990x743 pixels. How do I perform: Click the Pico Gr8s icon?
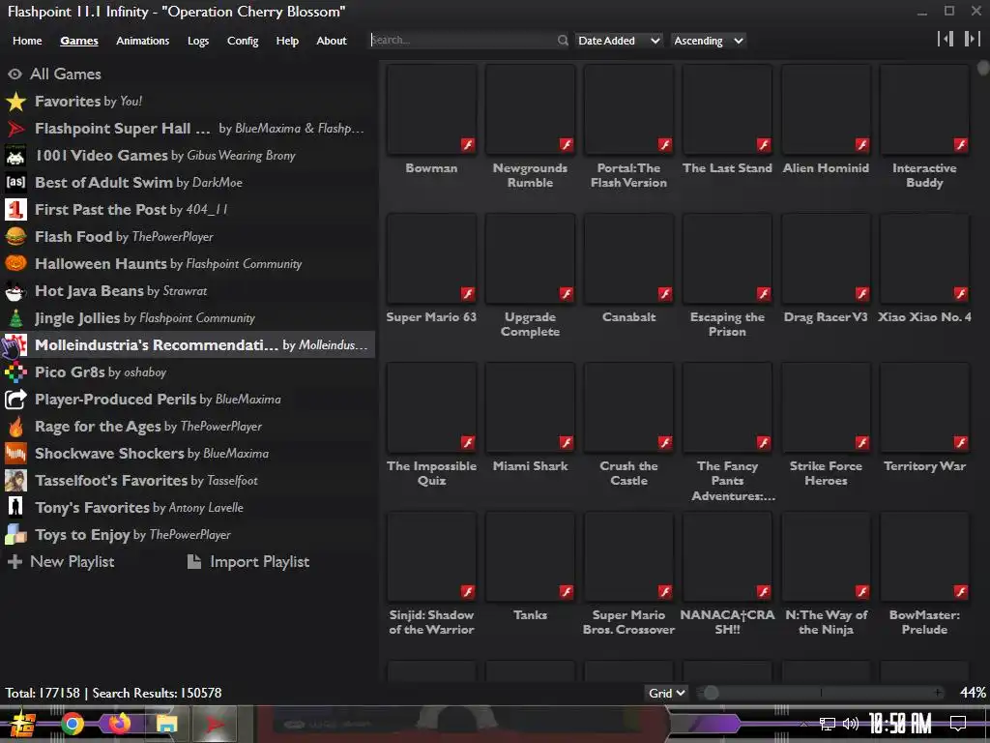[x=15, y=372]
